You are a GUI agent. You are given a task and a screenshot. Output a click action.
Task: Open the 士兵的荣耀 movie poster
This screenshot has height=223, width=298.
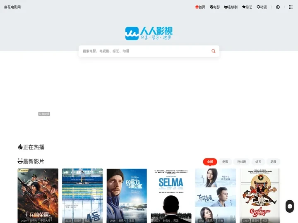point(38,196)
